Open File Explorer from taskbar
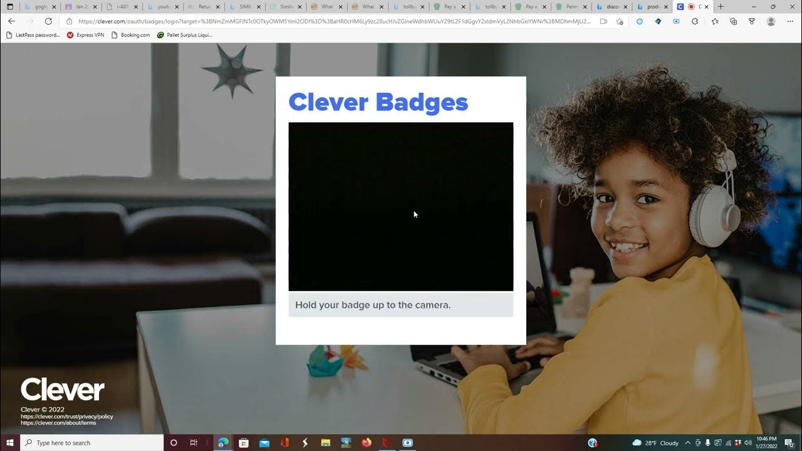 tap(326, 443)
